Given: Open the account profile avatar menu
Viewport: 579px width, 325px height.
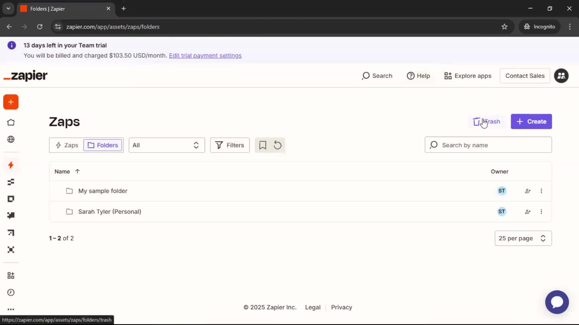Looking at the screenshot, I should (x=561, y=76).
